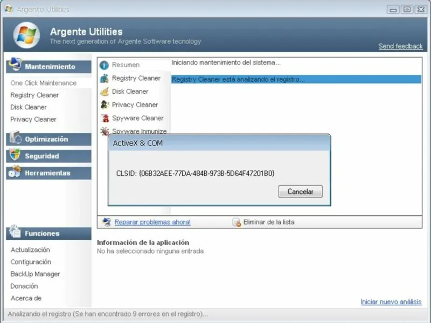
Task: Click the Send feedback link
Action: (x=400, y=46)
